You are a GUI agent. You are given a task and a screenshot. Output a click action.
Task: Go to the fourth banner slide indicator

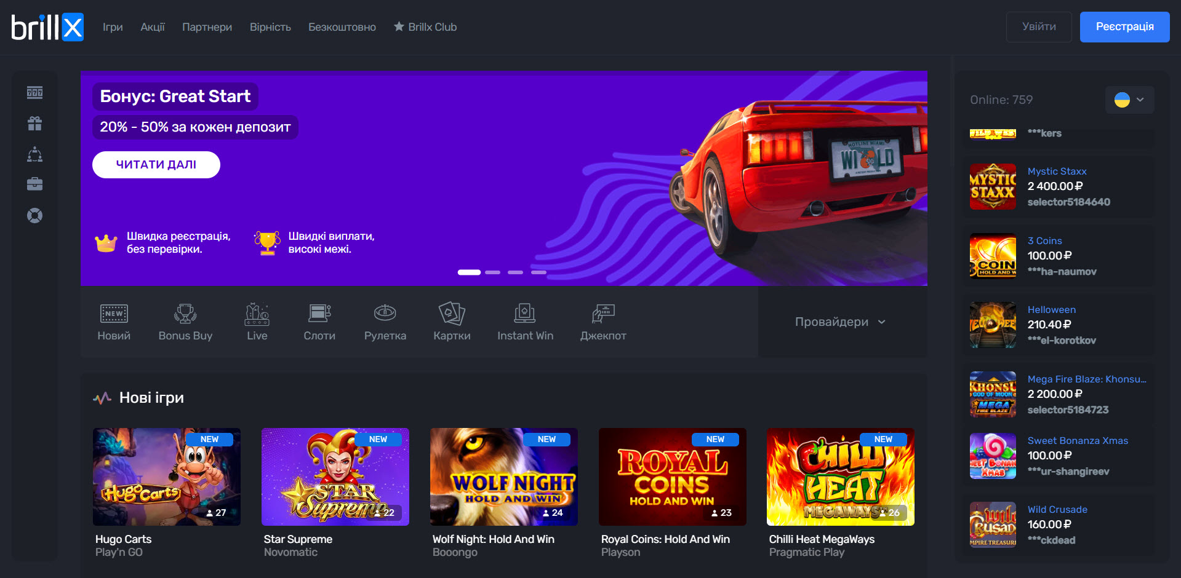(x=538, y=272)
